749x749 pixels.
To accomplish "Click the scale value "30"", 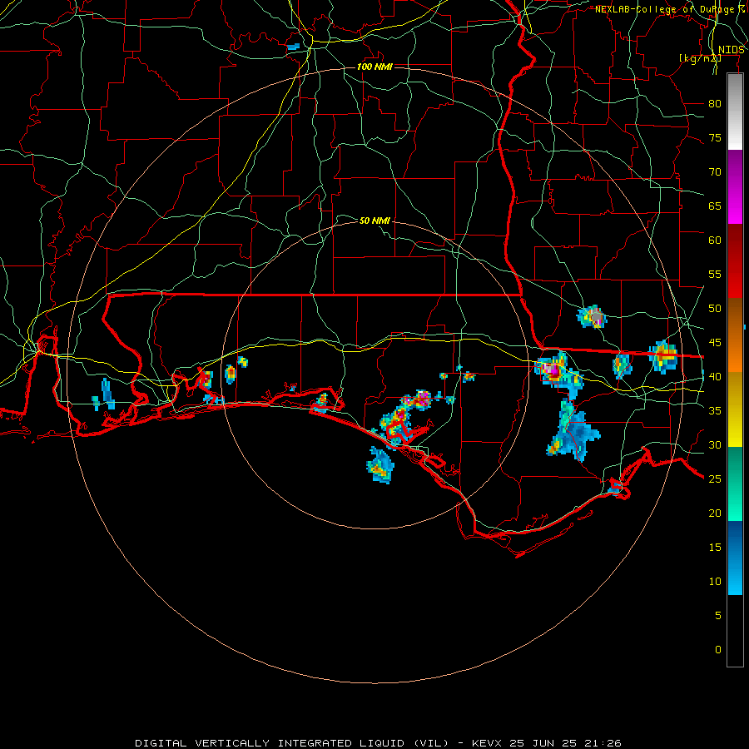I will 715,444.
